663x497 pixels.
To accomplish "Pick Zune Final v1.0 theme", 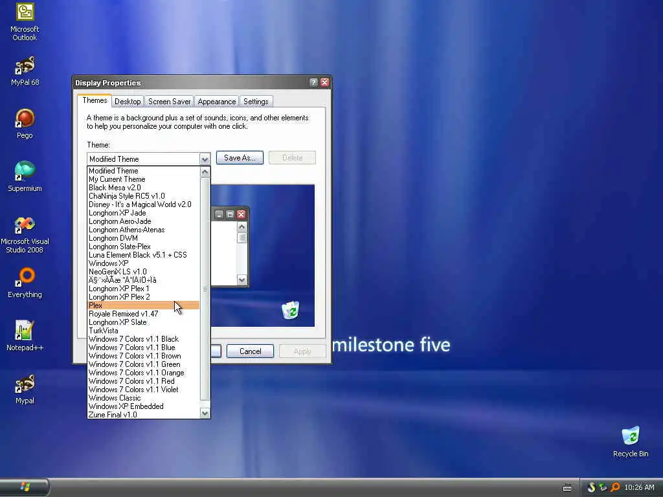I will pyautogui.click(x=143, y=415).
